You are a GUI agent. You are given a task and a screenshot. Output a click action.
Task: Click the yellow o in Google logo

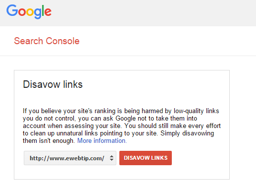pyautogui.click(x=30, y=12)
